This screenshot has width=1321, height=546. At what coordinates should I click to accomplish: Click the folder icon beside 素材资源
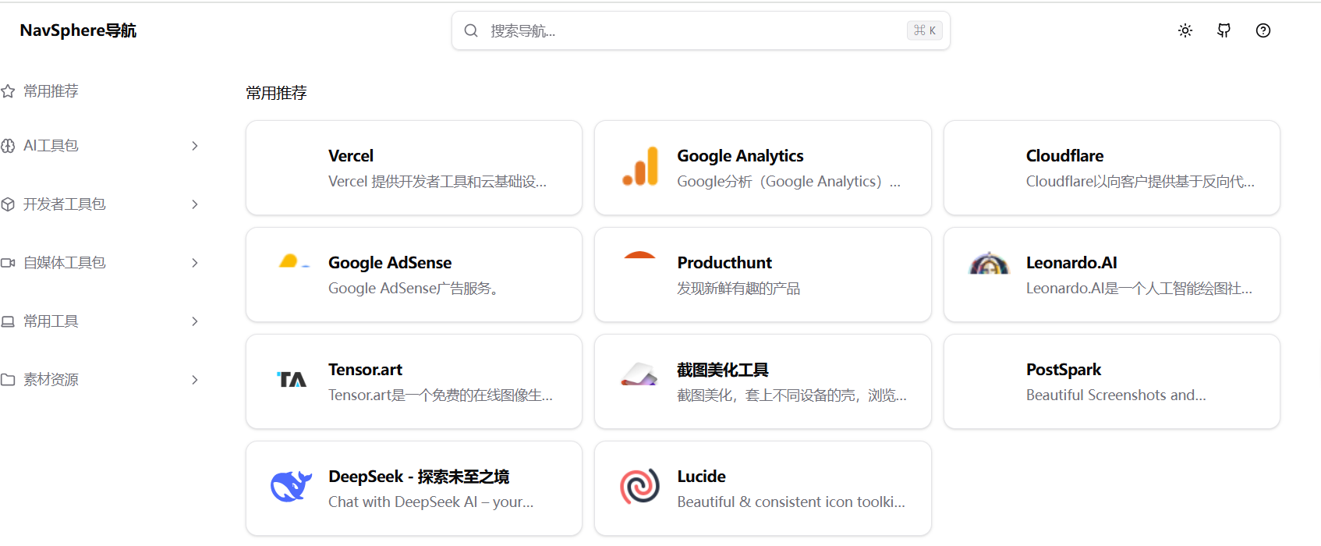pos(8,380)
